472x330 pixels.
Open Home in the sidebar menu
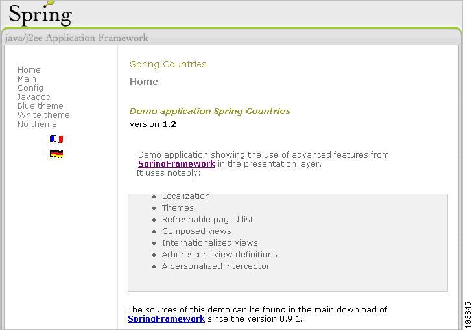[29, 69]
